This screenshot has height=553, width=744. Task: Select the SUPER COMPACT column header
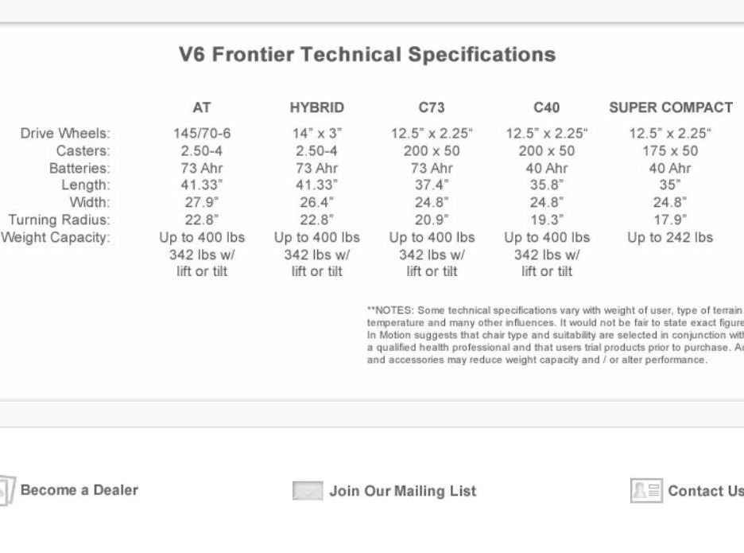(670, 107)
